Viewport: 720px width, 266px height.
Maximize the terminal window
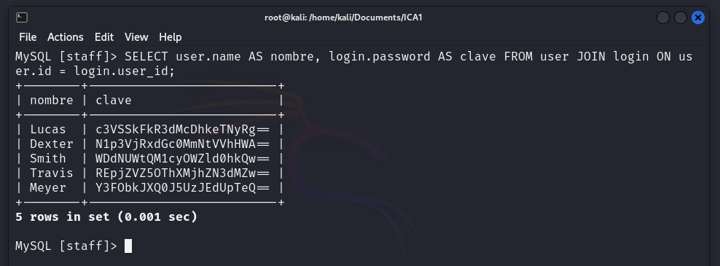pyautogui.click(x=681, y=18)
